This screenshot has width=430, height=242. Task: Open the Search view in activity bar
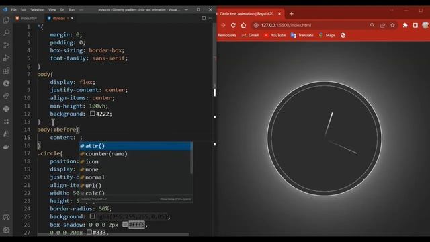(6, 33)
